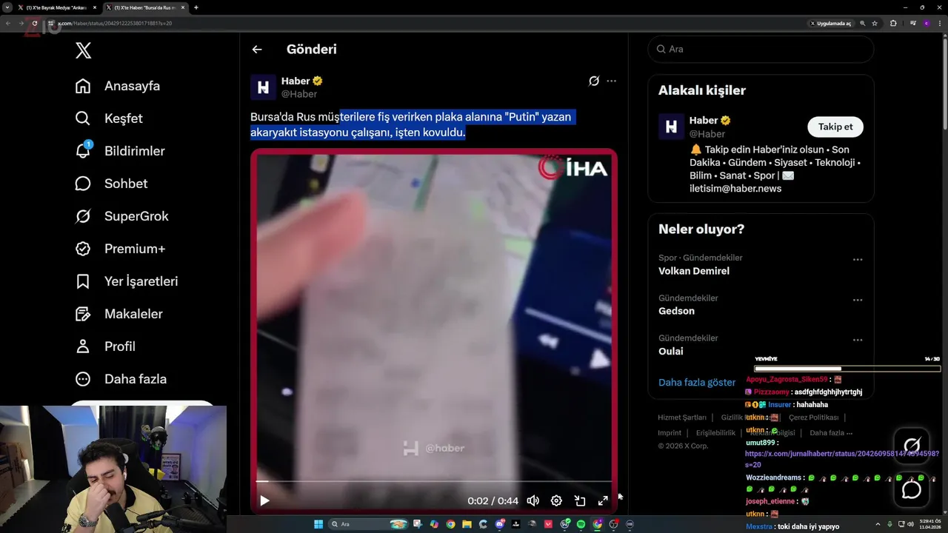
Task: Open a new browser tab
Action: [x=196, y=7]
